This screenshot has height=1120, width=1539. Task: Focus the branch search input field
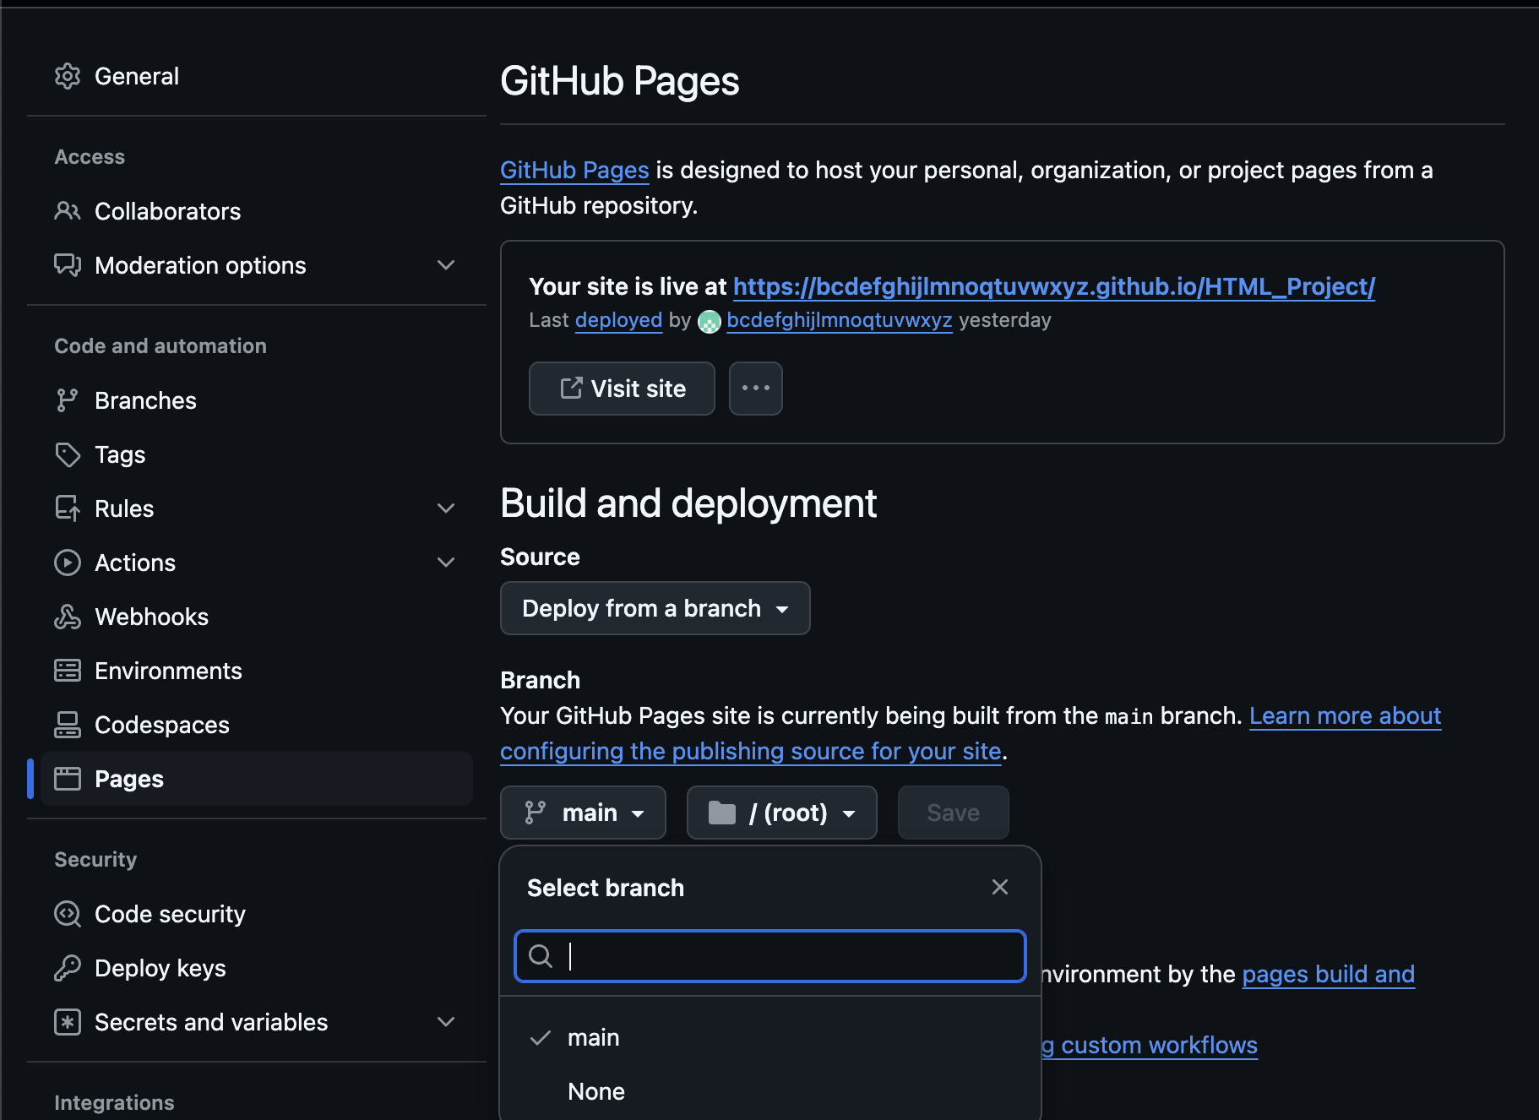click(769, 956)
